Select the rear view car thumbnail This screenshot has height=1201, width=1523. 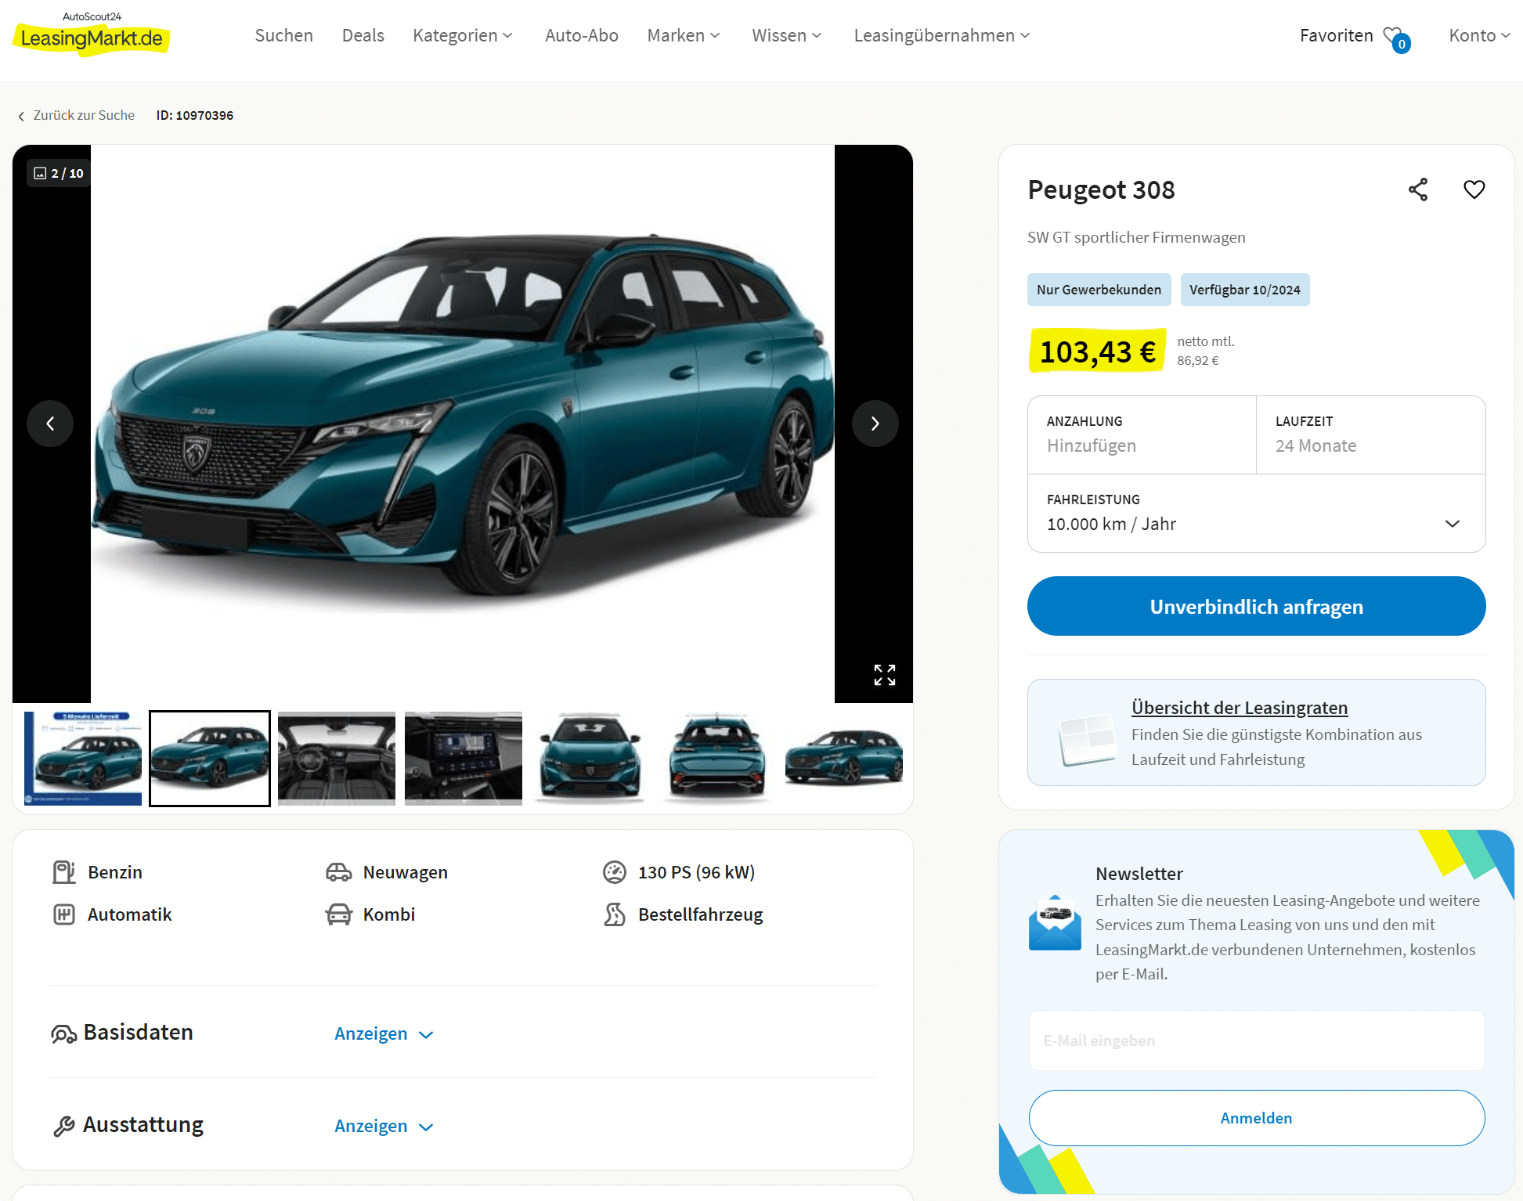717,758
